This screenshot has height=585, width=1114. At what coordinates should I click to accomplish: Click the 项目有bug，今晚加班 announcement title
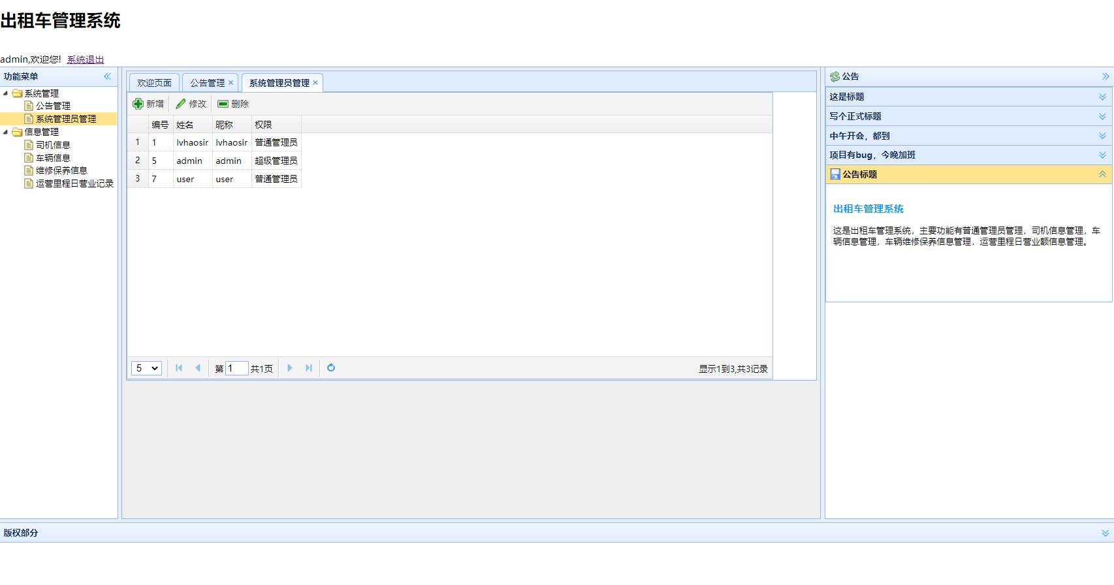pos(872,155)
